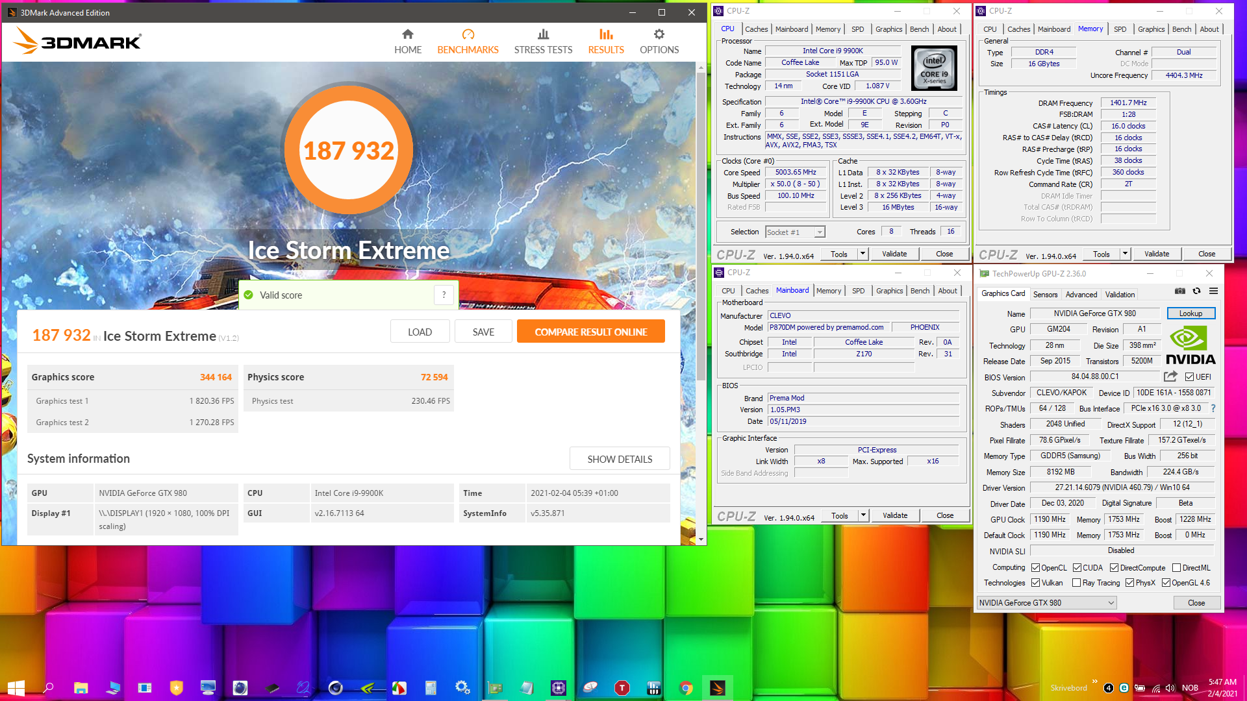Click COMPARE RESULT ONLINE
This screenshot has width=1247, height=701.
(x=591, y=332)
